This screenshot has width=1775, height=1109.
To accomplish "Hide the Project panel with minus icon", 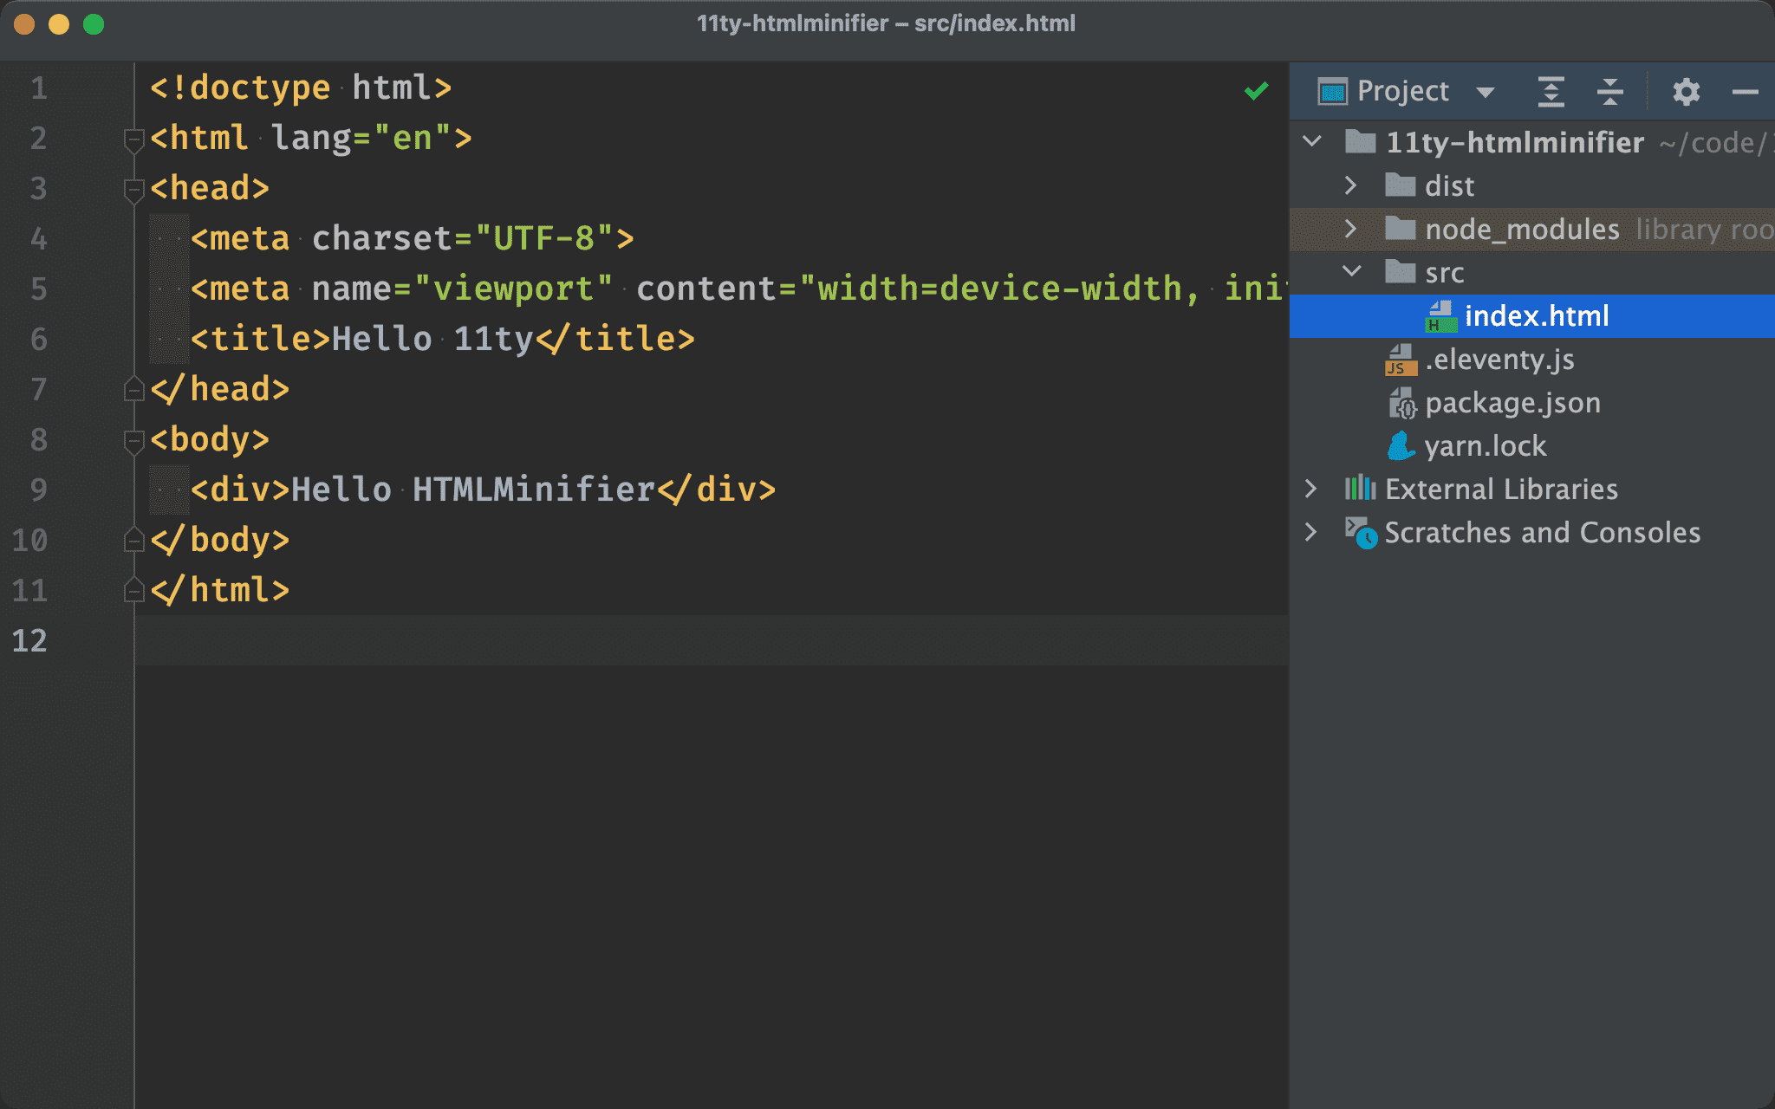I will tap(1745, 91).
